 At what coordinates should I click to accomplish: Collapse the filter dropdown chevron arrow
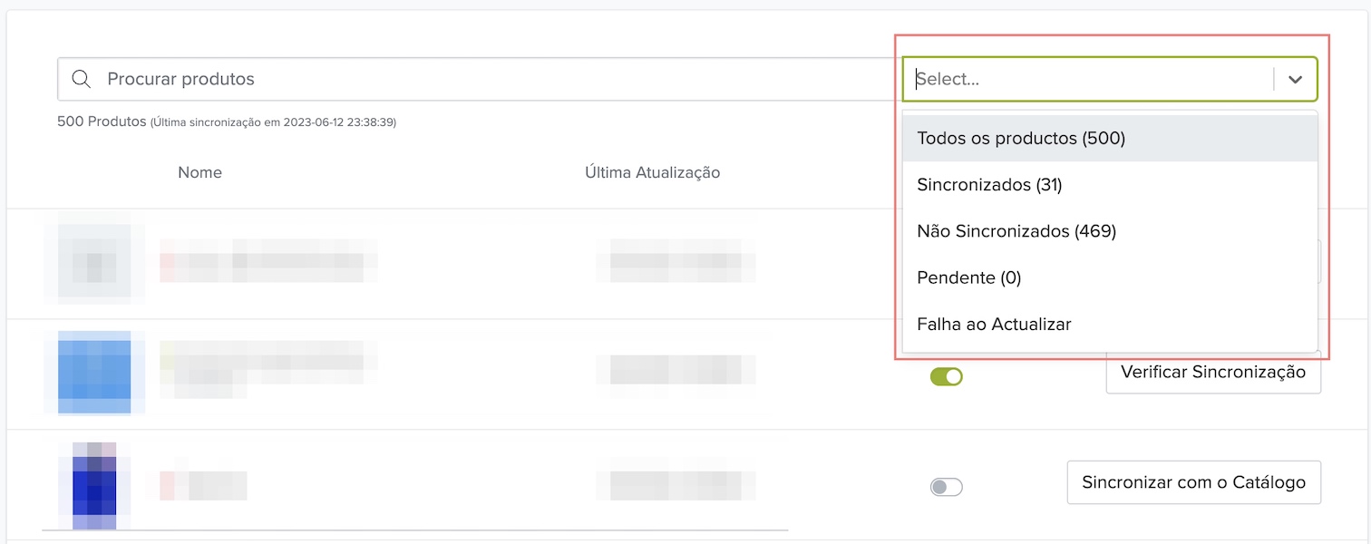point(1296,80)
